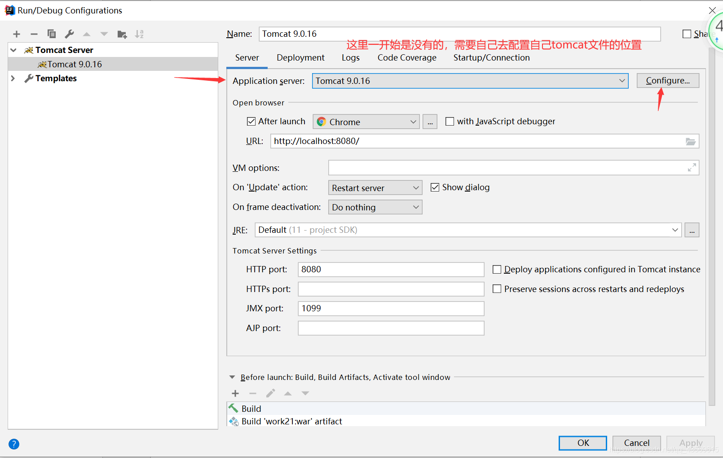The image size is (723, 458).
Task: Toggle After launch checkbox
Action: click(251, 122)
